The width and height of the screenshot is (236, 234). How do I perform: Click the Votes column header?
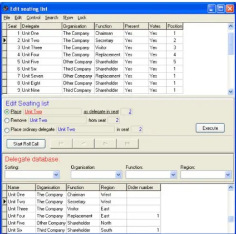(x=158, y=26)
